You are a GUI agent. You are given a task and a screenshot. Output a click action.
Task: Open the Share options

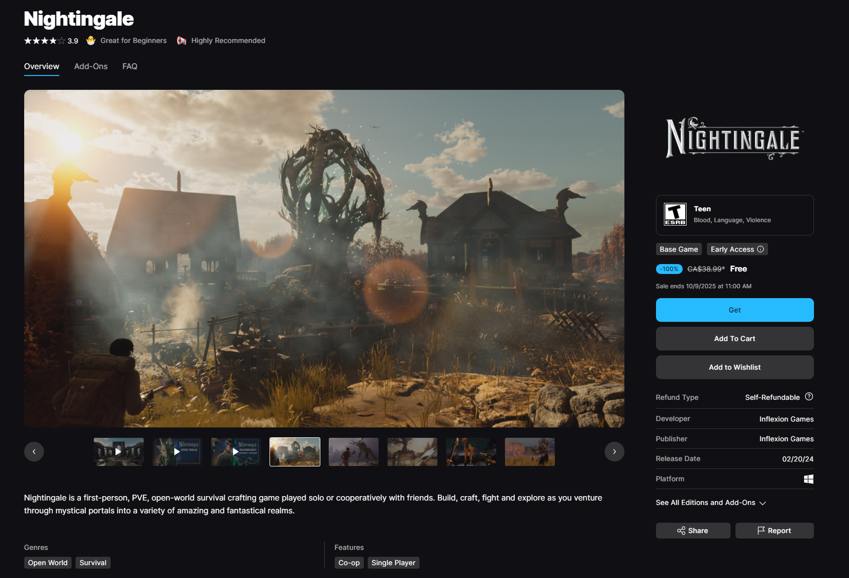click(693, 531)
